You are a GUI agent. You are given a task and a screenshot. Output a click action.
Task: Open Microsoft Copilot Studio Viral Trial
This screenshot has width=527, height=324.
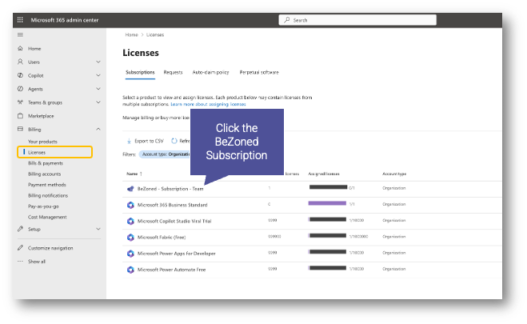click(174, 221)
